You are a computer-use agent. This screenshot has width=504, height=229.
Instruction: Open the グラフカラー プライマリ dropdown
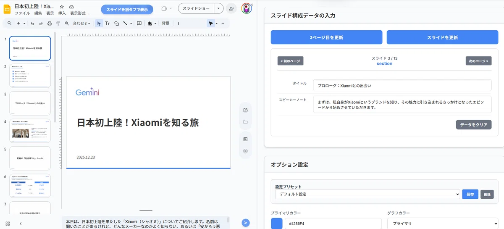(442, 224)
